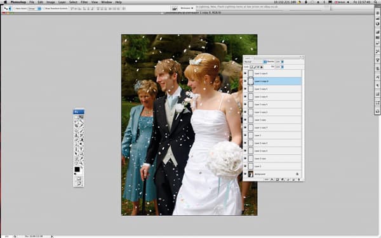The image size is (381, 238).
Task: Select the Move tool in the options bar
Action: click(6, 8)
